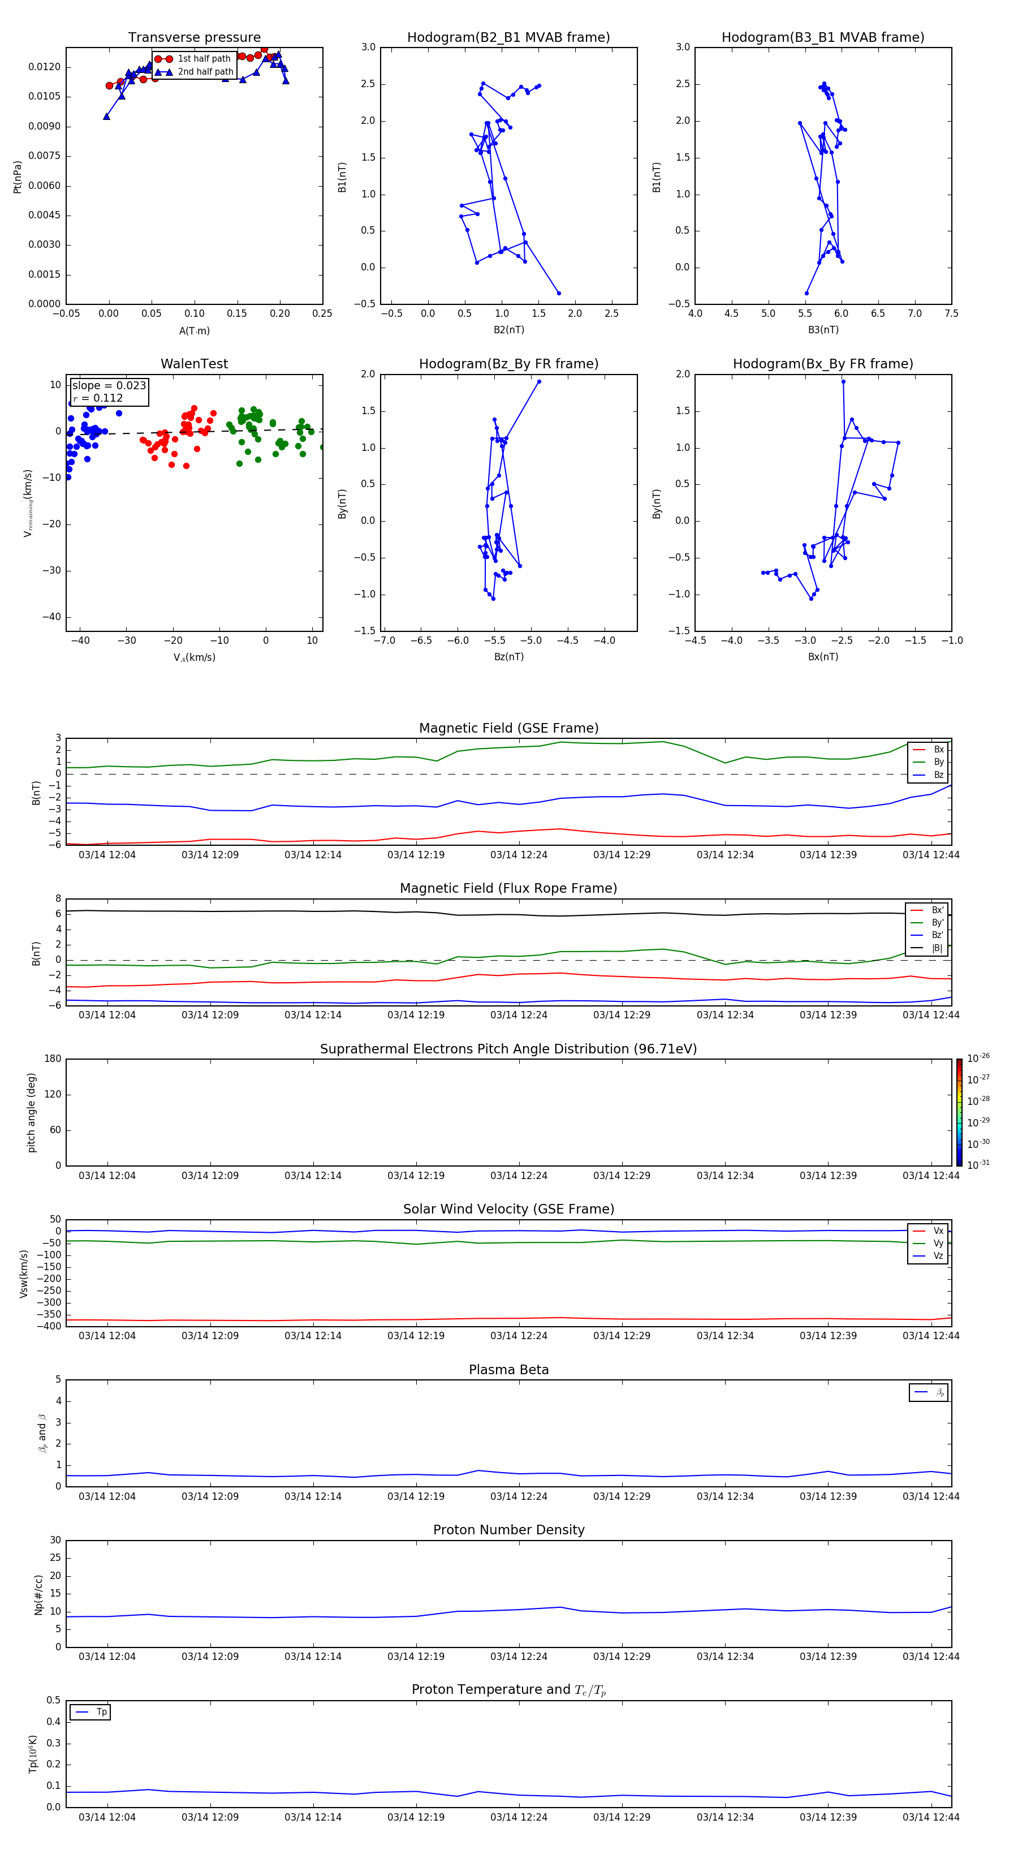Image resolution: width=1018 pixels, height=1867 pixels.
Task: Click the '1st half path' legend entry
Action: pos(194,59)
